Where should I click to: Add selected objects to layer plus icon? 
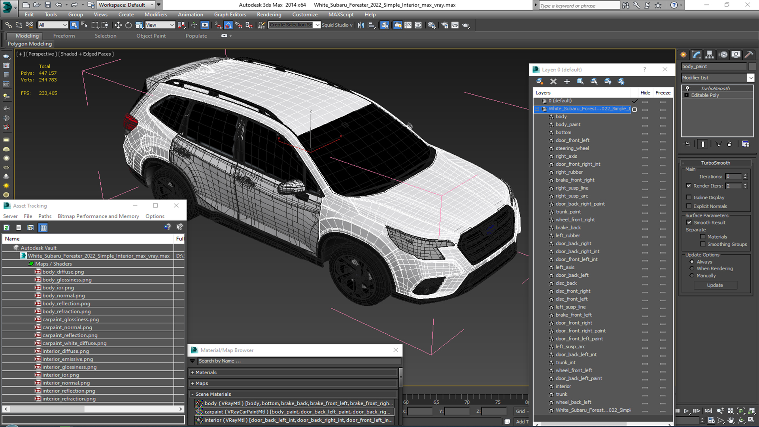(567, 81)
